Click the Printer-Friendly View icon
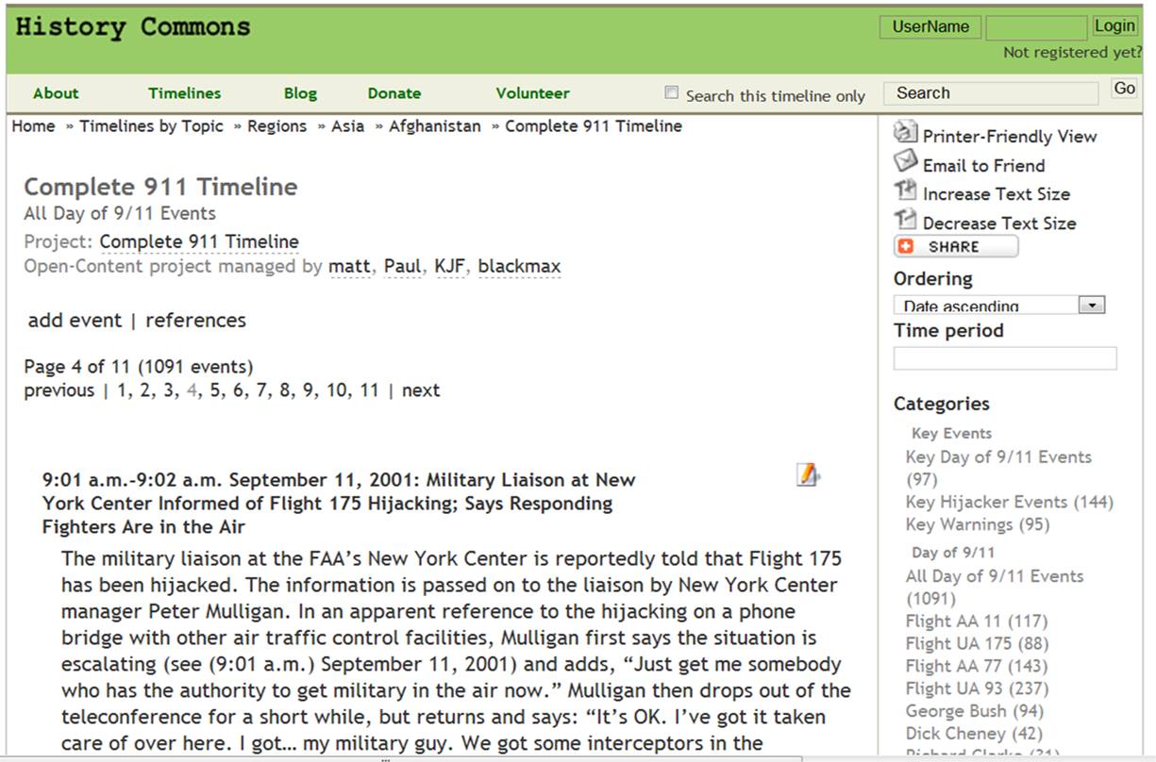Image resolution: width=1156 pixels, height=762 pixels. [x=905, y=133]
